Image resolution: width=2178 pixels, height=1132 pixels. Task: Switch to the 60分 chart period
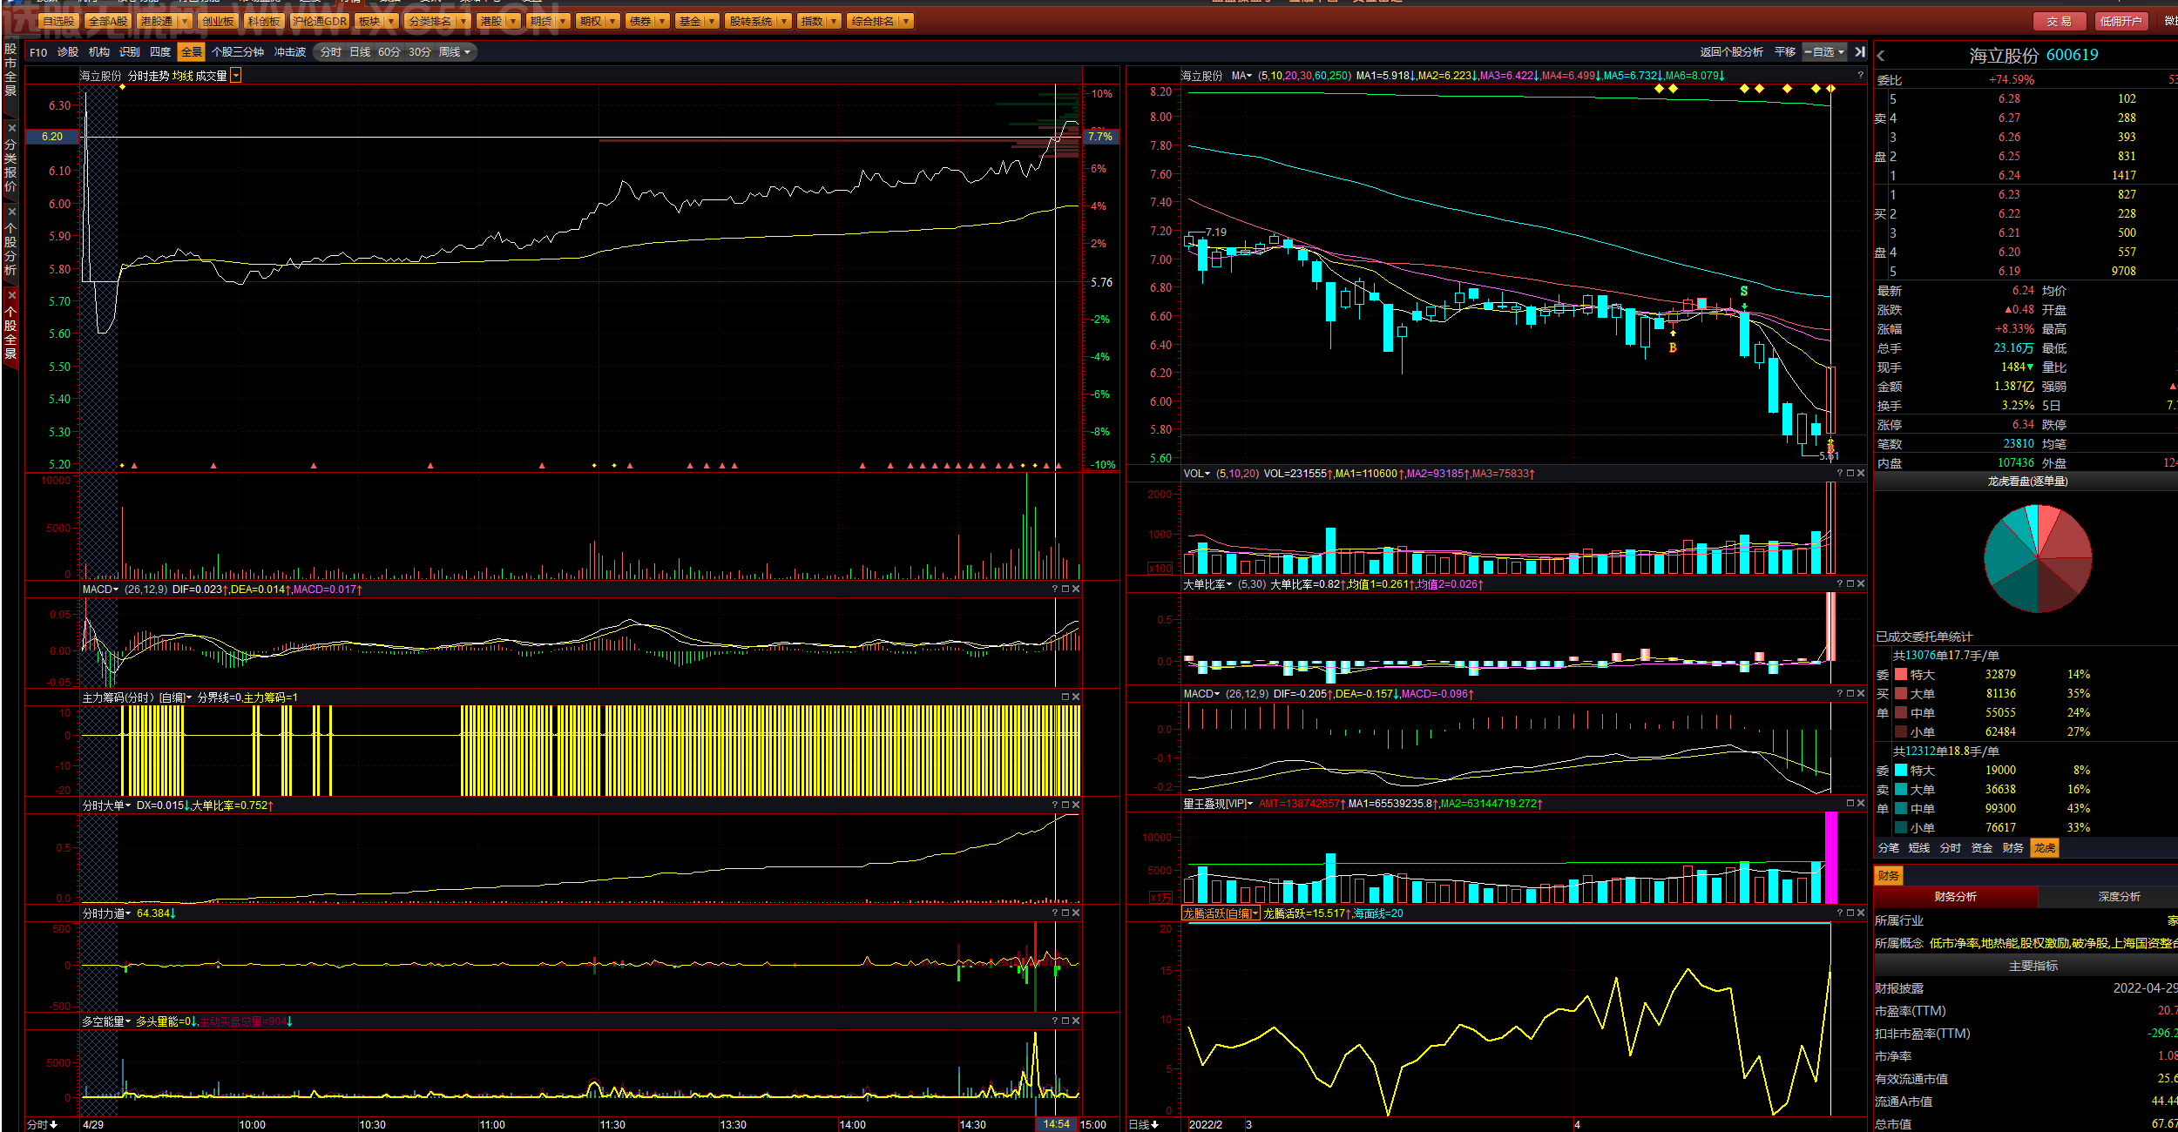point(389,52)
